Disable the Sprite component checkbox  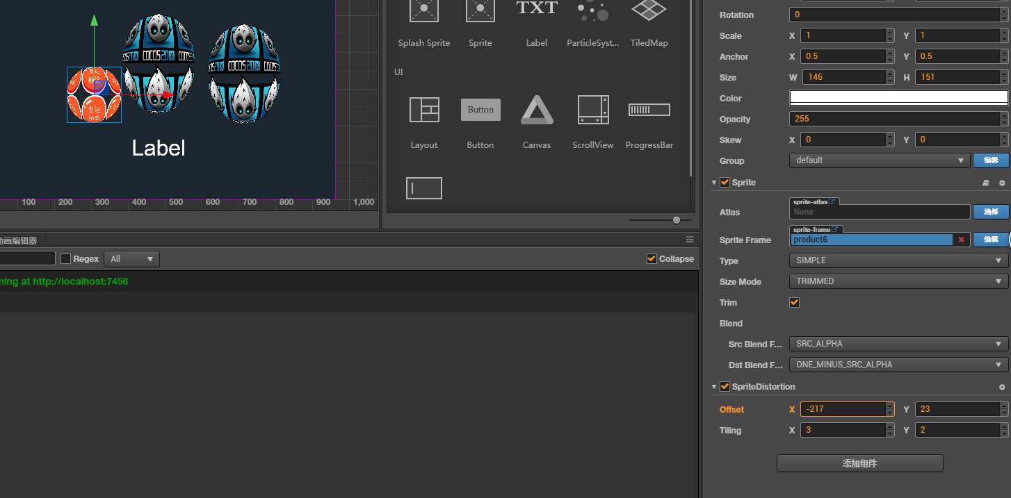pyautogui.click(x=725, y=182)
